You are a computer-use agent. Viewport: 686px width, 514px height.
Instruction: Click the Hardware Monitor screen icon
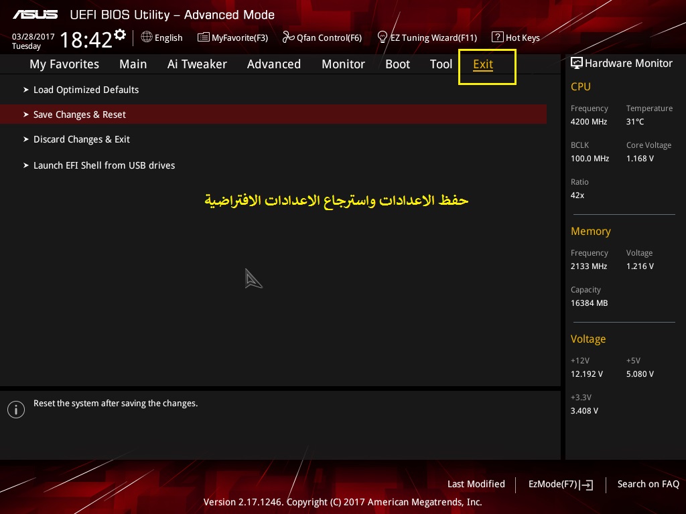(x=577, y=64)
